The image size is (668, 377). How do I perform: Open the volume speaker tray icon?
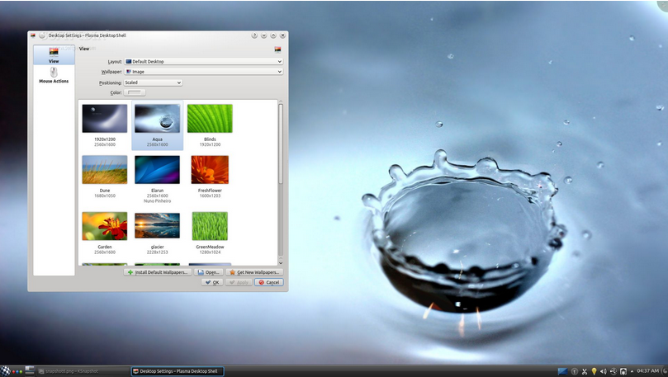tap(604, 371)
